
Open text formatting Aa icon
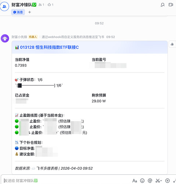coord(135,181)
